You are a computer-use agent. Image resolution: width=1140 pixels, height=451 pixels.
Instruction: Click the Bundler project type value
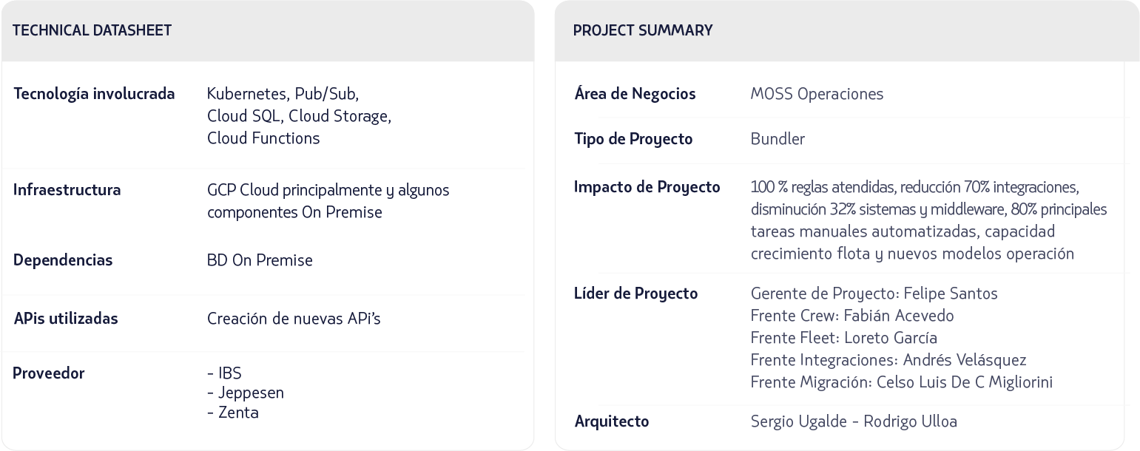pyautogui.click(x=778, y=139)
